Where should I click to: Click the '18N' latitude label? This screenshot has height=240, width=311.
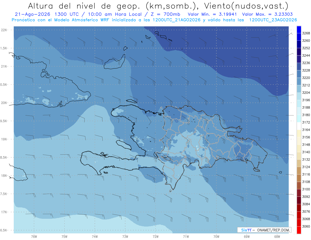point(4,176)
